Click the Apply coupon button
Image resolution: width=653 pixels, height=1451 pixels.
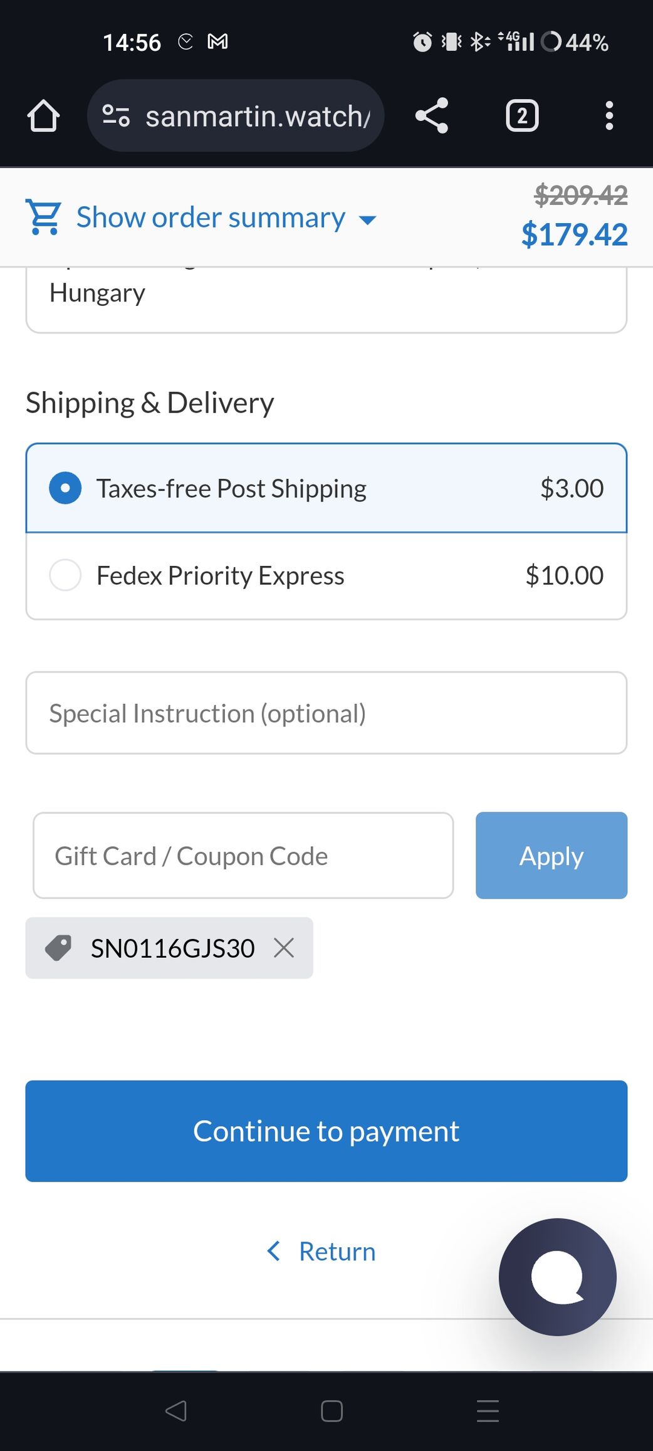click(x=551, y=856)
